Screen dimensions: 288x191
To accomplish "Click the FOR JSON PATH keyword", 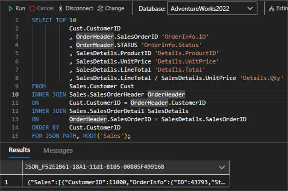I will 54,136.
